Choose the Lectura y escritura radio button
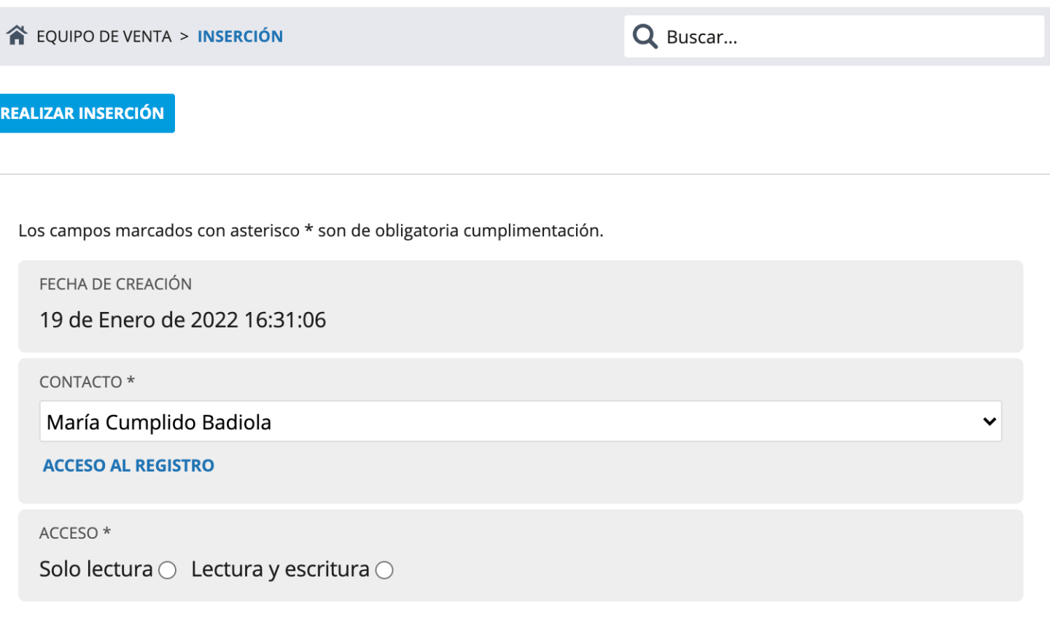The height and width of the screenshot is (624, 1050). pyautogui.click(x=384, y=570)
